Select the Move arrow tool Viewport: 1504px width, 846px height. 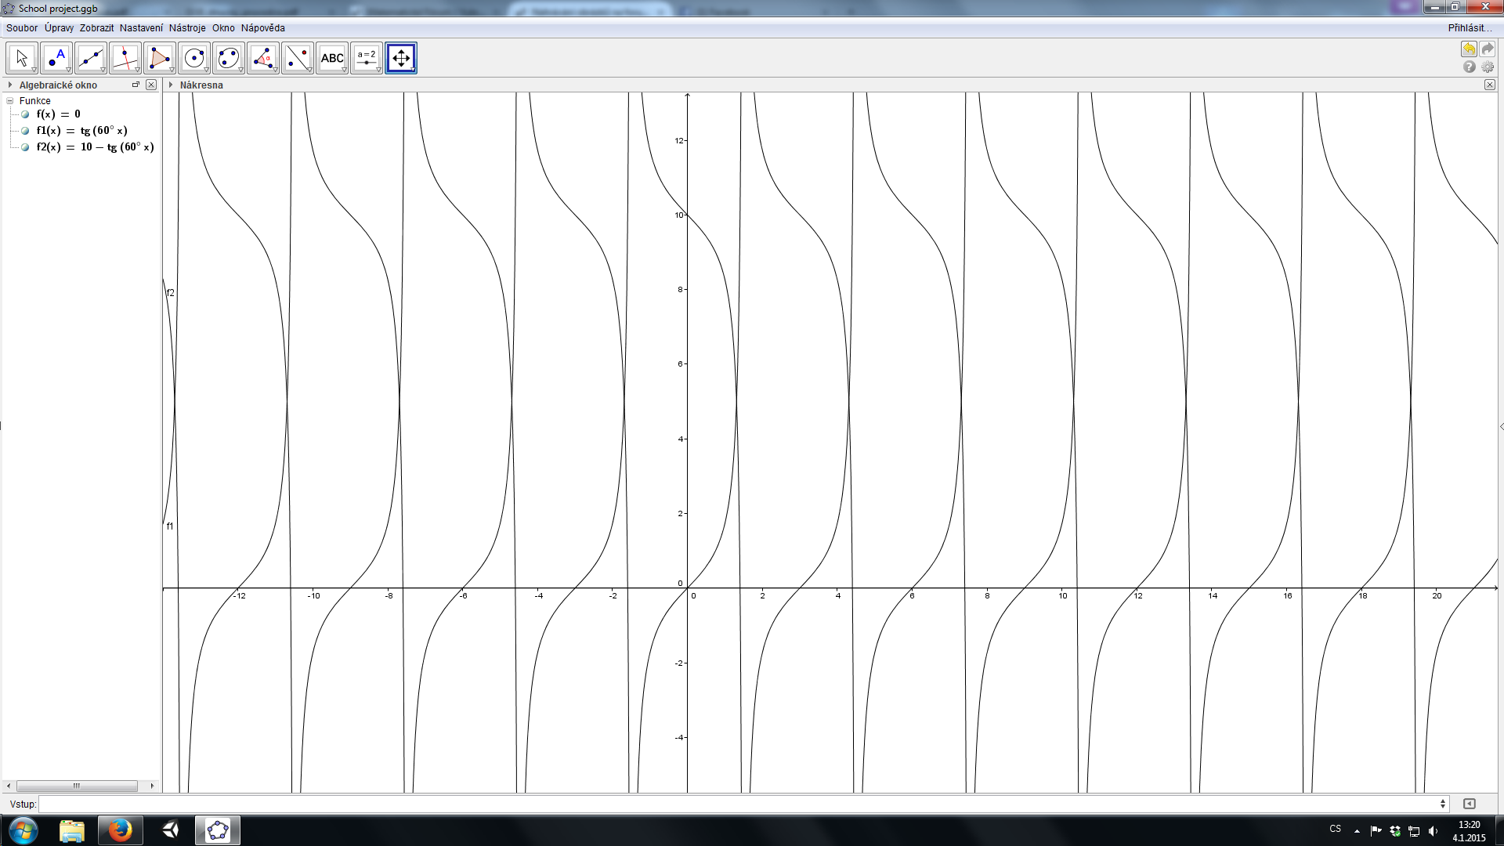point(22,58)
